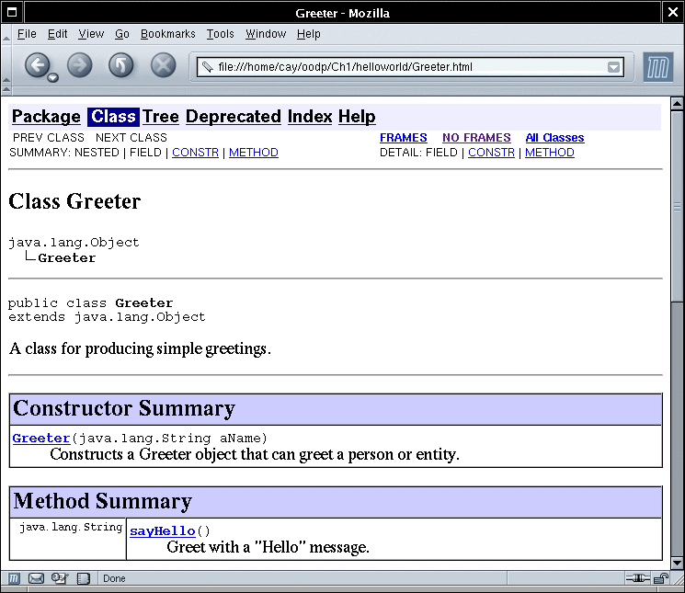Click the Navigator icon in status bar
Screen dimensions: 685x593
tap(15, 578)
